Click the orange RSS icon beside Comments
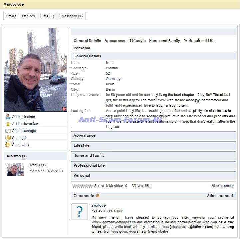240x239 pixels. click(x=98, y=196)
